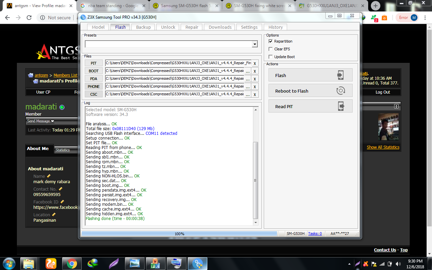Screen dimensions: 432x270
Task: Switch to the Unlock tab
Action: coord(168,27)
